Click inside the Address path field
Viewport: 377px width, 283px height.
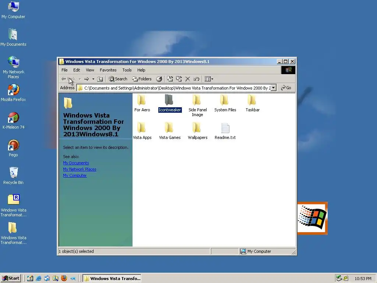click(x=177, y=88)
